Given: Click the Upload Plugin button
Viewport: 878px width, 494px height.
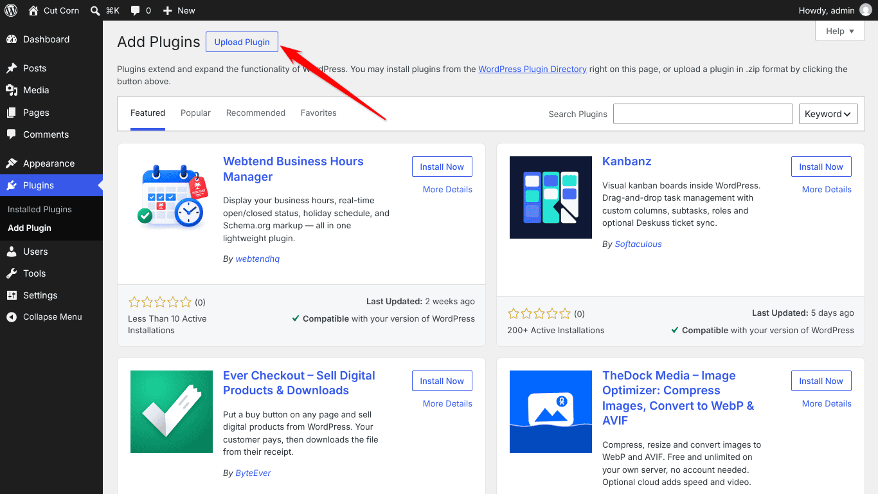Looking at the screenshot, I should click(x=242, y=42).
